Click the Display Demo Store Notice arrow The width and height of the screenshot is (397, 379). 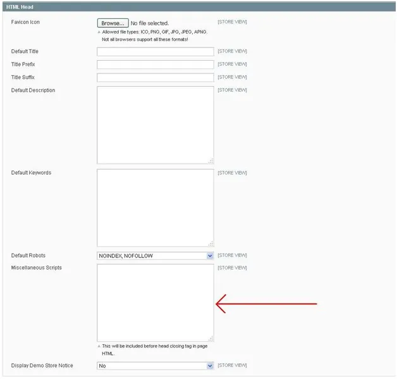point(210,366)
